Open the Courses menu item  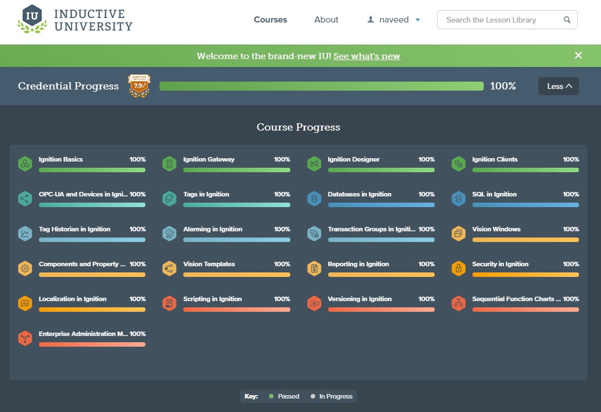point(271,20)
